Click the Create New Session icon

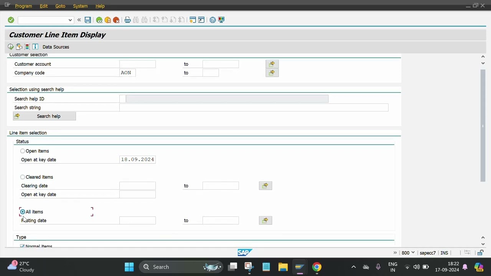193,20
